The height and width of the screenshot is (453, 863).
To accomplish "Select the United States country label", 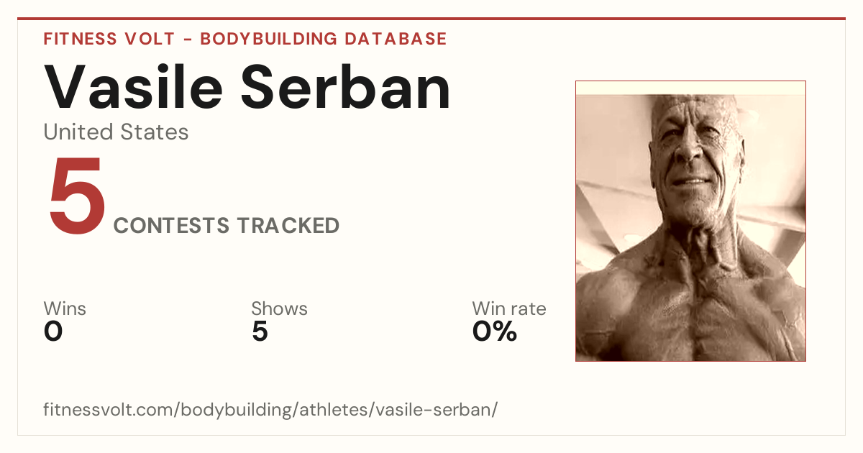I will click(116, 132).
